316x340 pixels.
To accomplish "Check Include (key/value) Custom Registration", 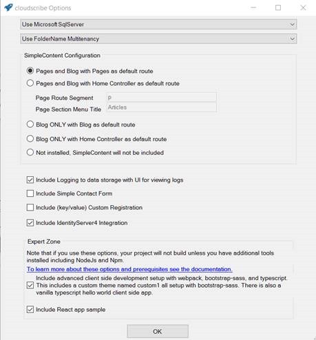I will coord(30,207).
